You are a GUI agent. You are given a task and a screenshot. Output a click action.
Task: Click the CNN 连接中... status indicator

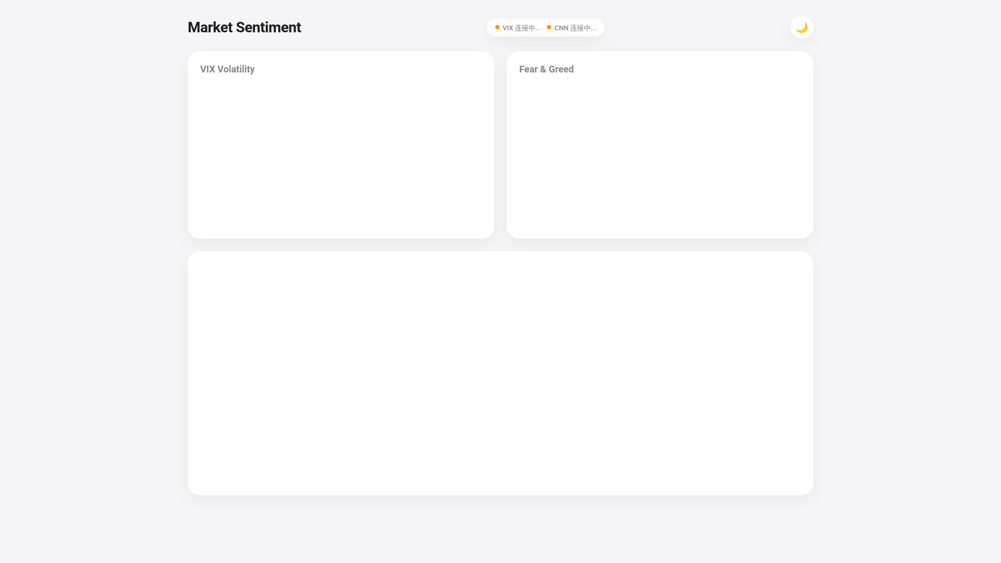point(571,28)
